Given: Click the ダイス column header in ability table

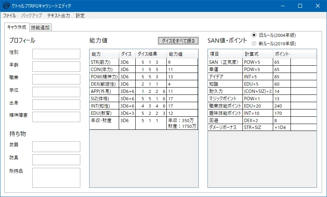Looking at the screenshot, I should (x=127, y=54).
